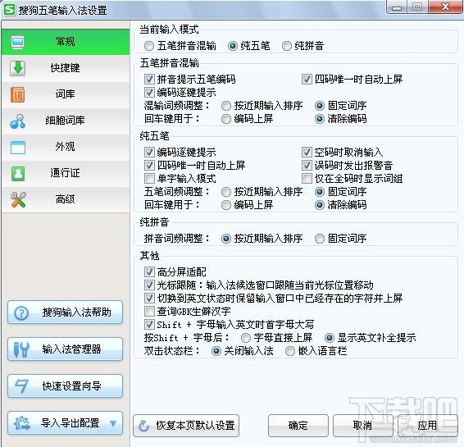Click the 快速设置向导 wizard icon

coord(21,386)
